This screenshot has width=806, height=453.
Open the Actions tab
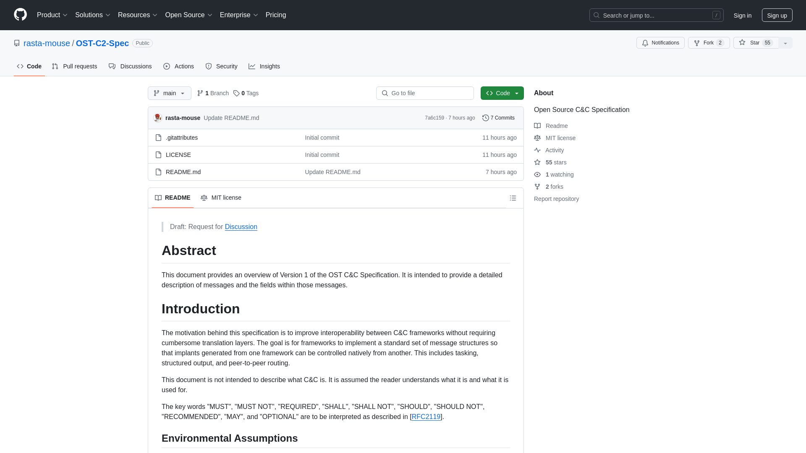point(179,66)
